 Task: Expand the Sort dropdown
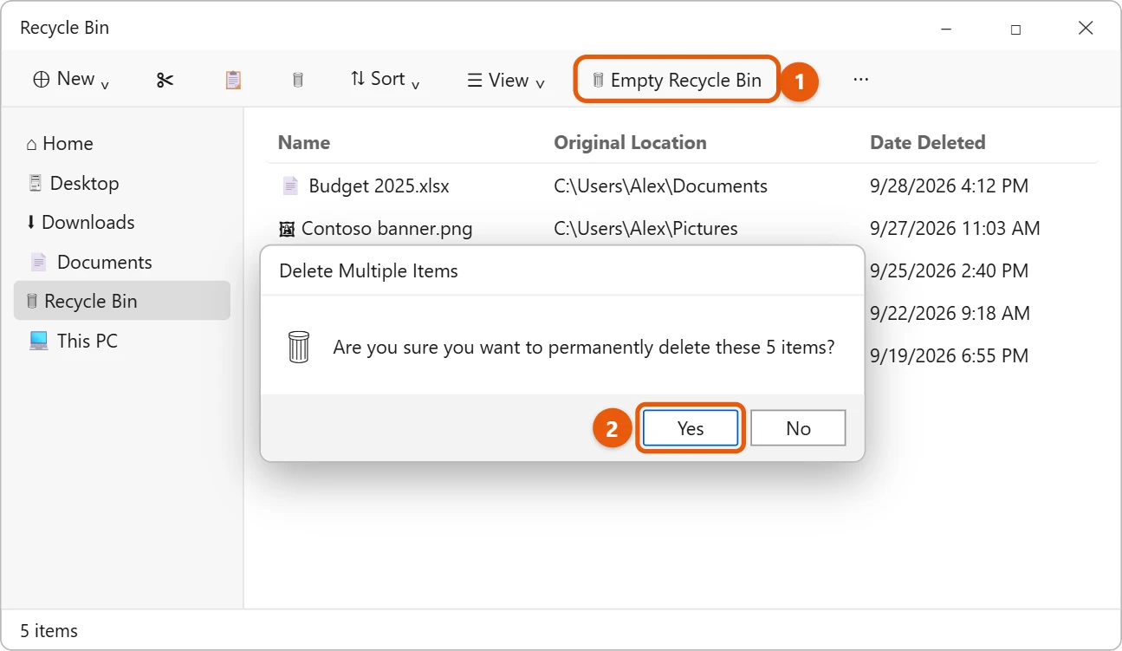(x=386, y=80)
